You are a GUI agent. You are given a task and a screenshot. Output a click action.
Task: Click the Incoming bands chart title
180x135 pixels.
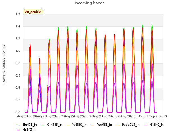click(90, 3)
